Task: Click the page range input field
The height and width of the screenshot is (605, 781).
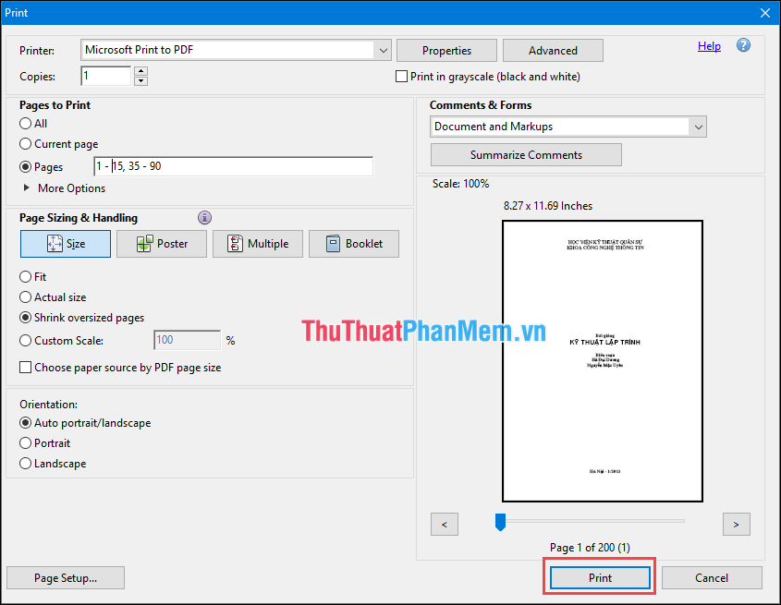Action: [x=233, y=166]
